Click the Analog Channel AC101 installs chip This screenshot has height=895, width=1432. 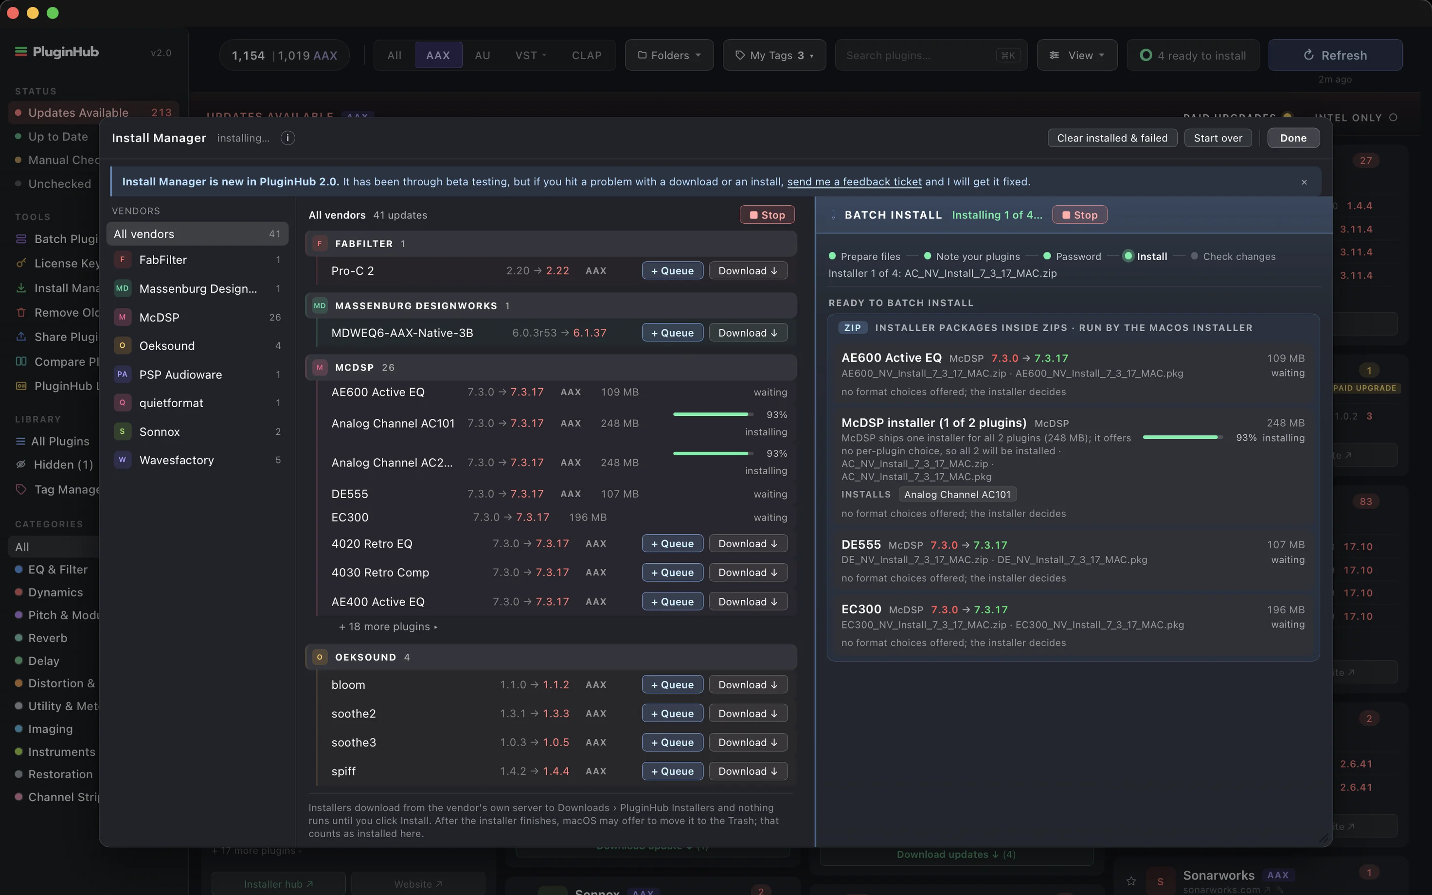957,495
